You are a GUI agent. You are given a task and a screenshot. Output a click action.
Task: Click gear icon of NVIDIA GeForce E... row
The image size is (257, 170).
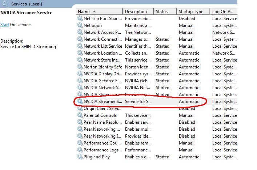80,80
